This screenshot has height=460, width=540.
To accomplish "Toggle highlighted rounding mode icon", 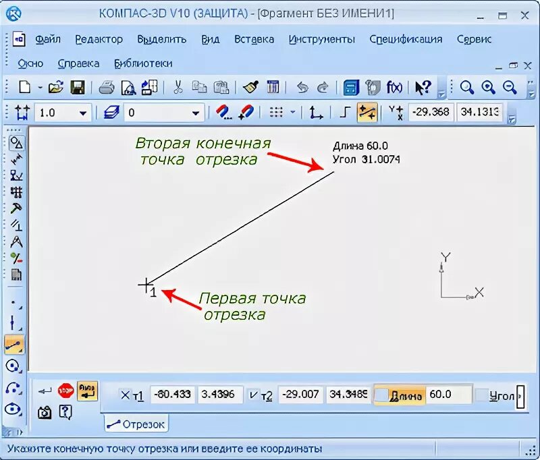I will pos(367,113).
